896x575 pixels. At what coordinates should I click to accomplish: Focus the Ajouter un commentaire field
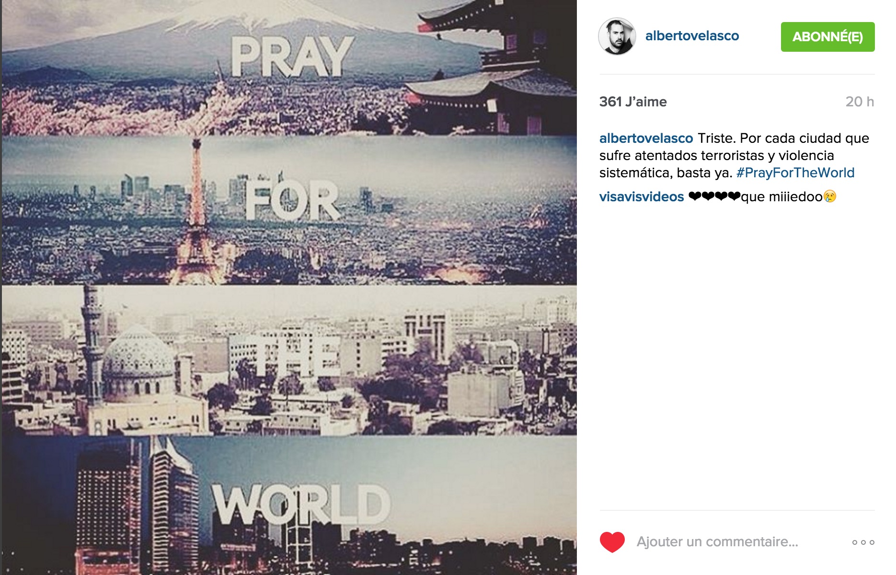coord(717,542)
